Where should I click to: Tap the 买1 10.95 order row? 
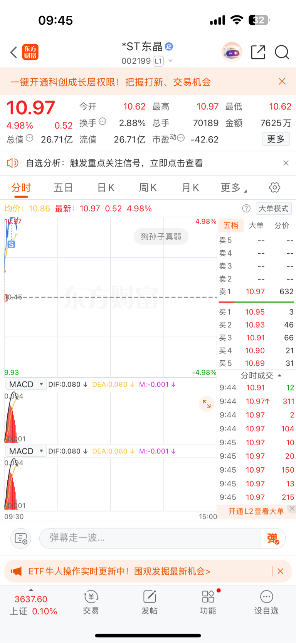click(256, 312)
